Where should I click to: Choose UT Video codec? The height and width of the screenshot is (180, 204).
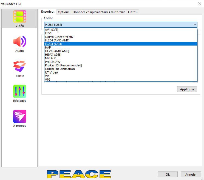point(121,72)
